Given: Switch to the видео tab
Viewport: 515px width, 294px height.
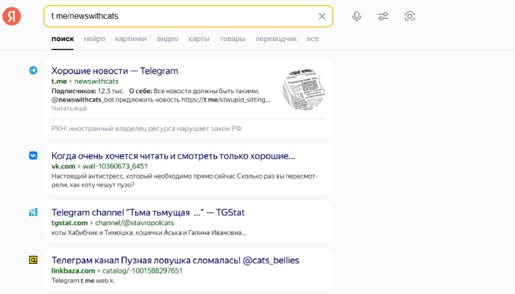Looking at the screenshot, I should pos(168,38).
